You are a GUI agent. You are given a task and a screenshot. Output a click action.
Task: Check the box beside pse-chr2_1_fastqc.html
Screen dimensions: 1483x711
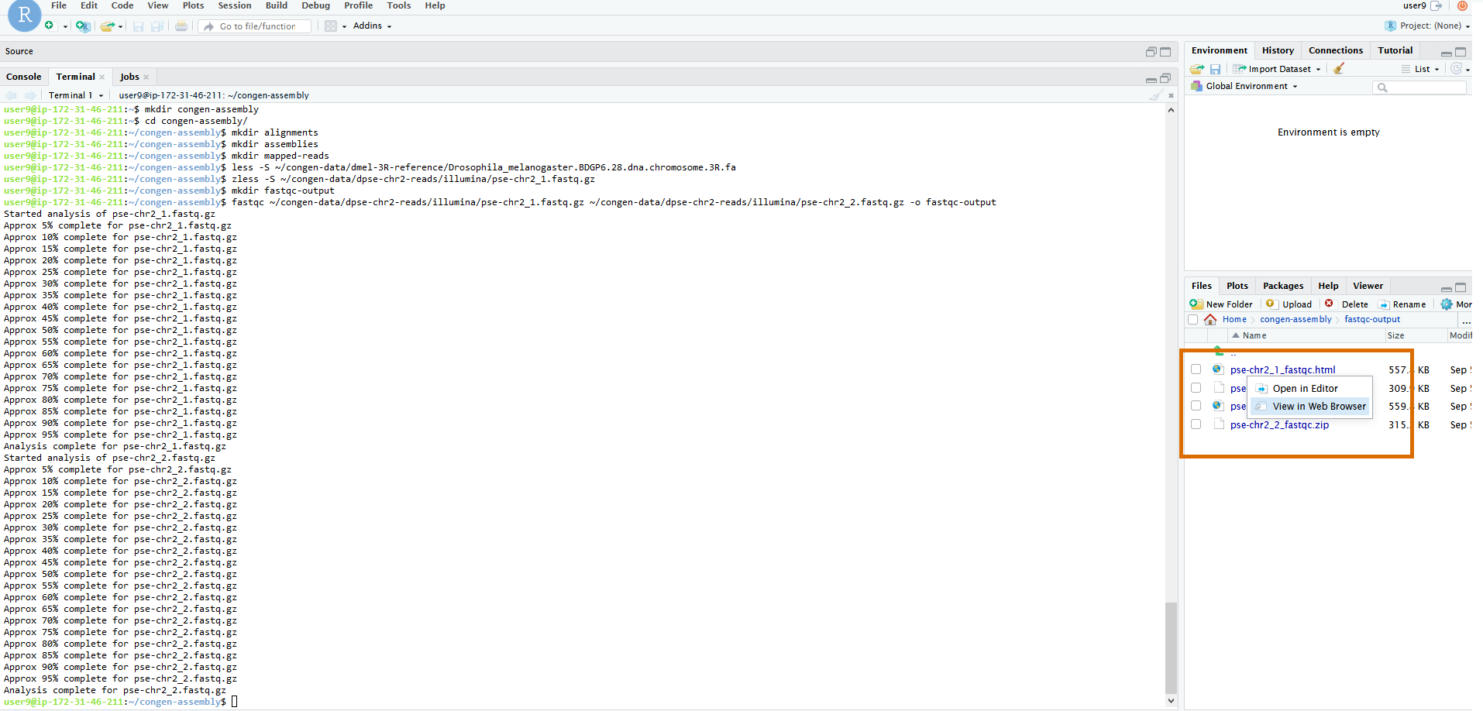[1196, 369]
